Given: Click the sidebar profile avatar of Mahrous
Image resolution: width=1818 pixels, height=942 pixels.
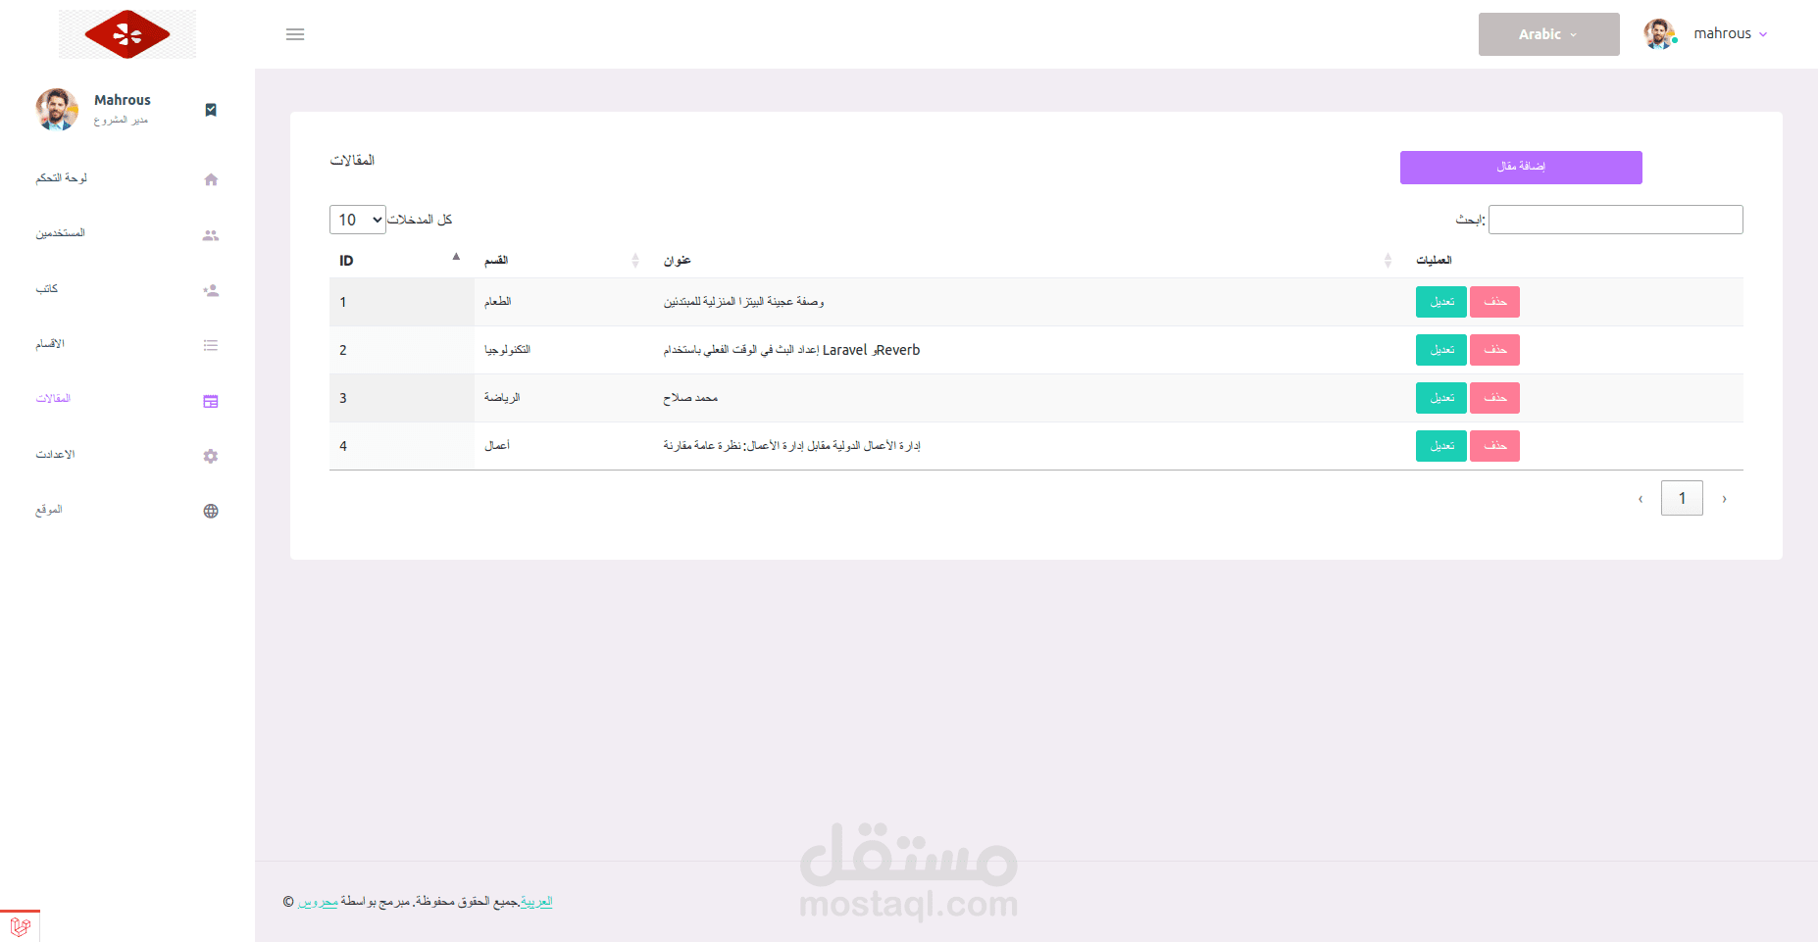Looking at the screenshot, I should tap(57, 109).
